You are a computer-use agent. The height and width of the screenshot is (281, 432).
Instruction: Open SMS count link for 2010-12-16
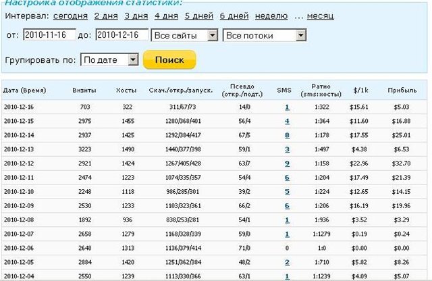(x=287, y=107)
